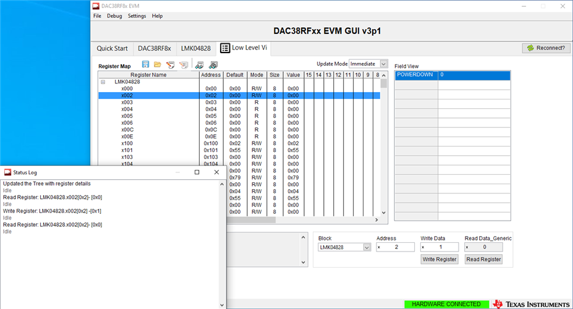Click the DAC38RF8x EVM title bar icon
Screen dimensions: 573x309
pos(96,6)
